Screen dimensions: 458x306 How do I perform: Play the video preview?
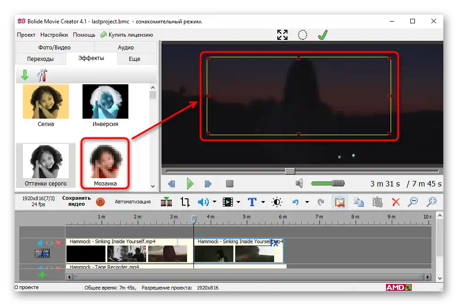coord(190,184)
